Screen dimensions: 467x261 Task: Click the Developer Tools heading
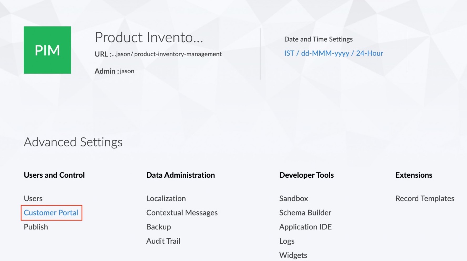tap(306, 175)
